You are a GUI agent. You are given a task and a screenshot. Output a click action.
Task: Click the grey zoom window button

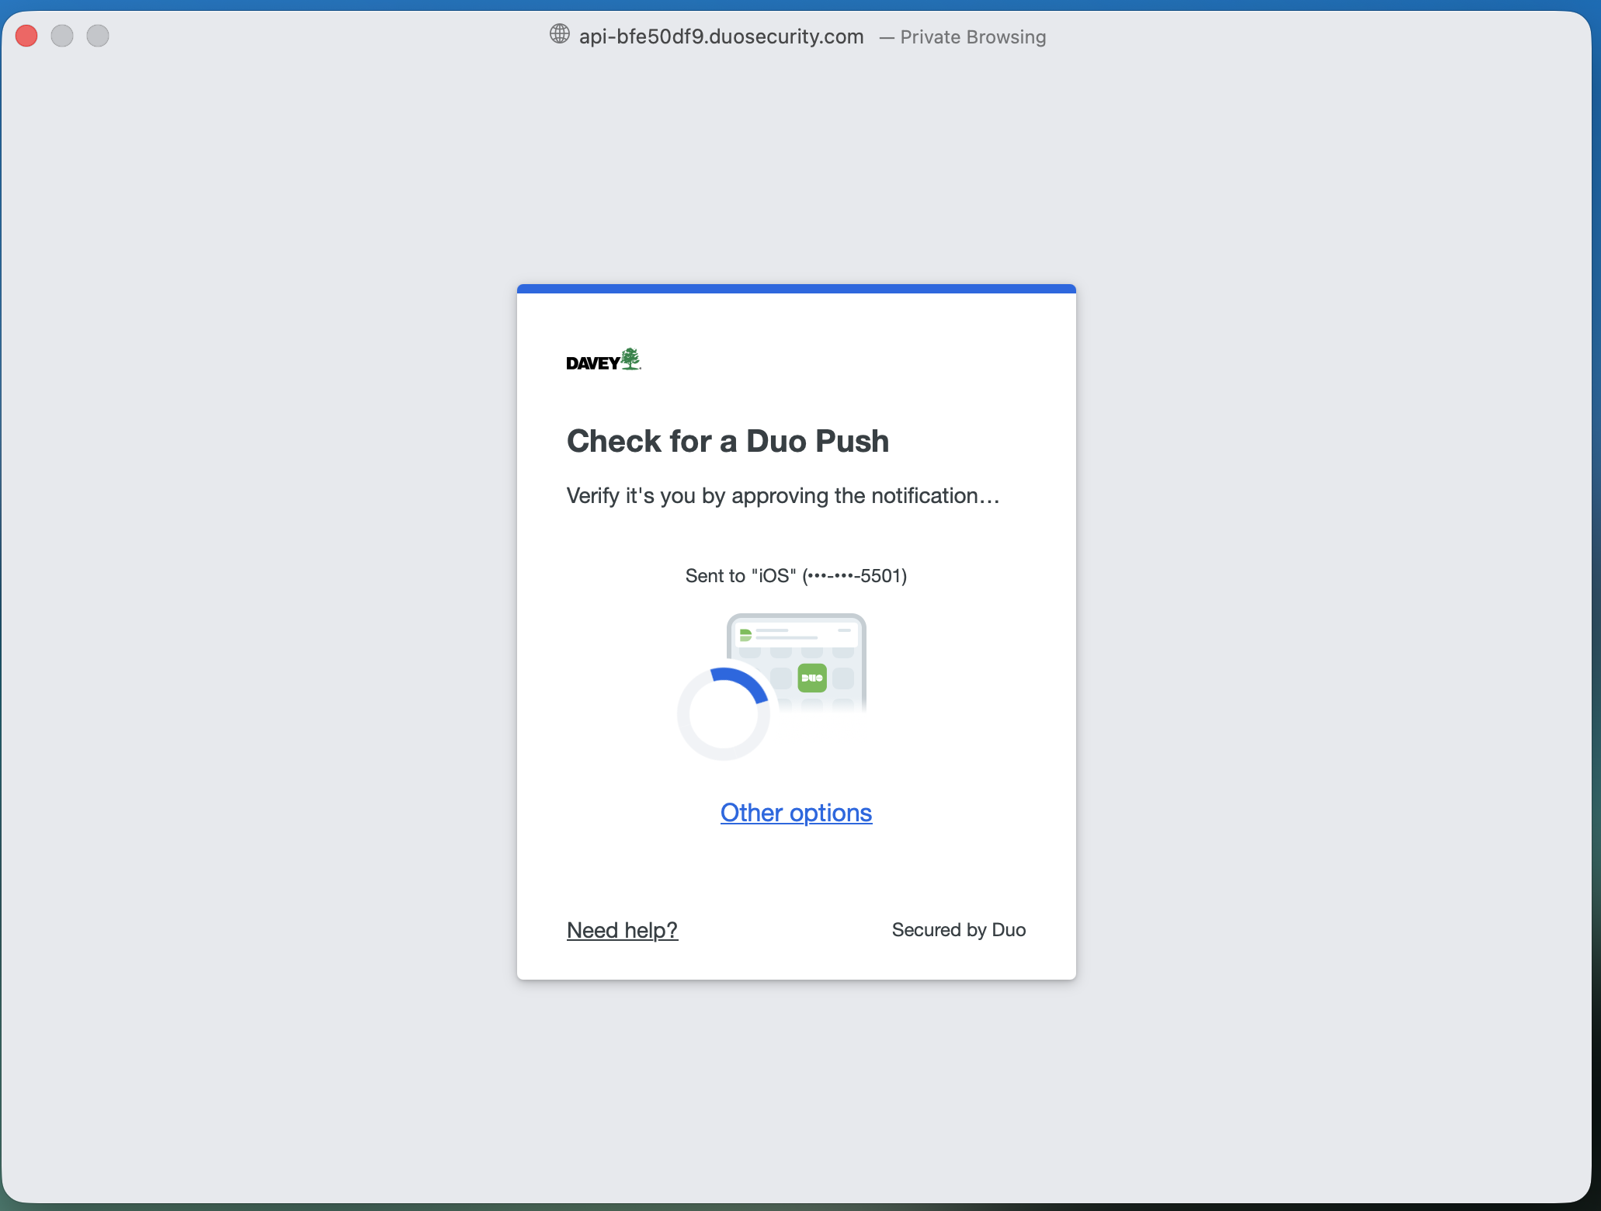tap(98, 36)
